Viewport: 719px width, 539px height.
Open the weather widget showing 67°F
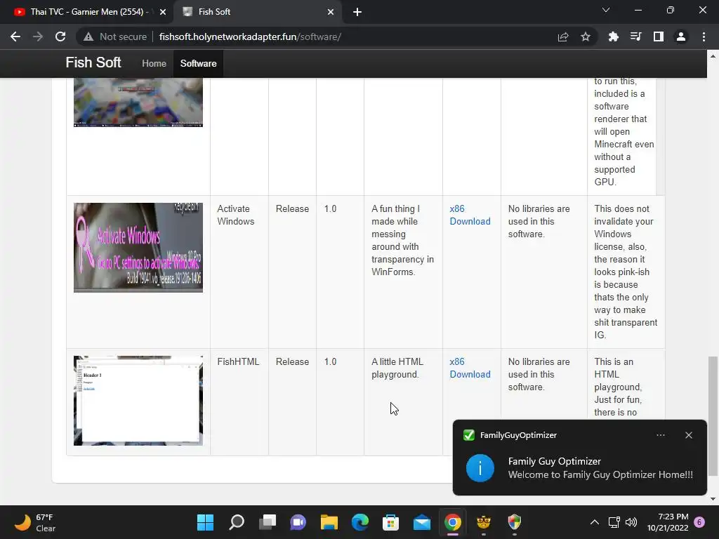(x=36, y=522)
